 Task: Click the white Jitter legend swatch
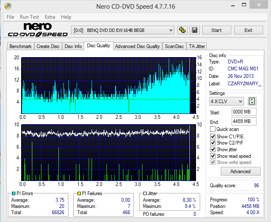pos(145,193)
